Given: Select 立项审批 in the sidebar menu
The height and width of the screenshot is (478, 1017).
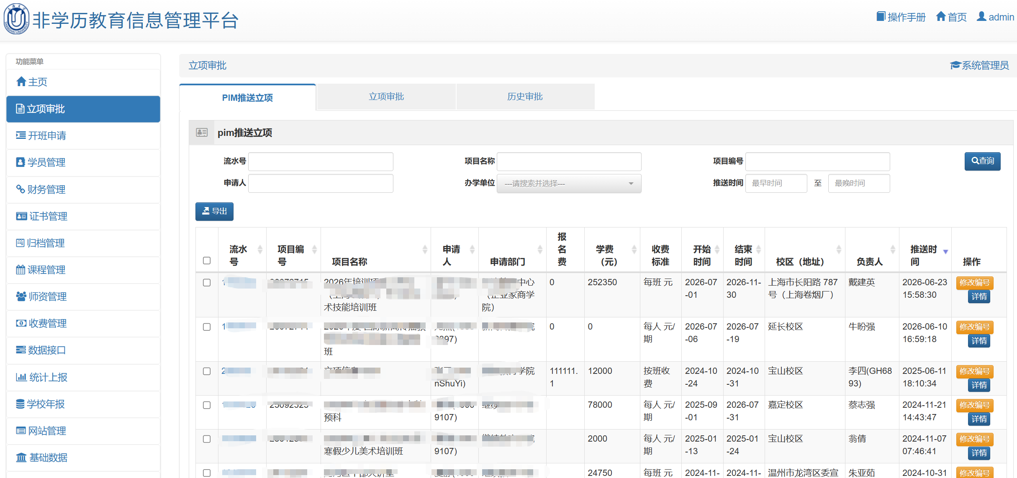Looking at the screenshot, I should 83,109.
